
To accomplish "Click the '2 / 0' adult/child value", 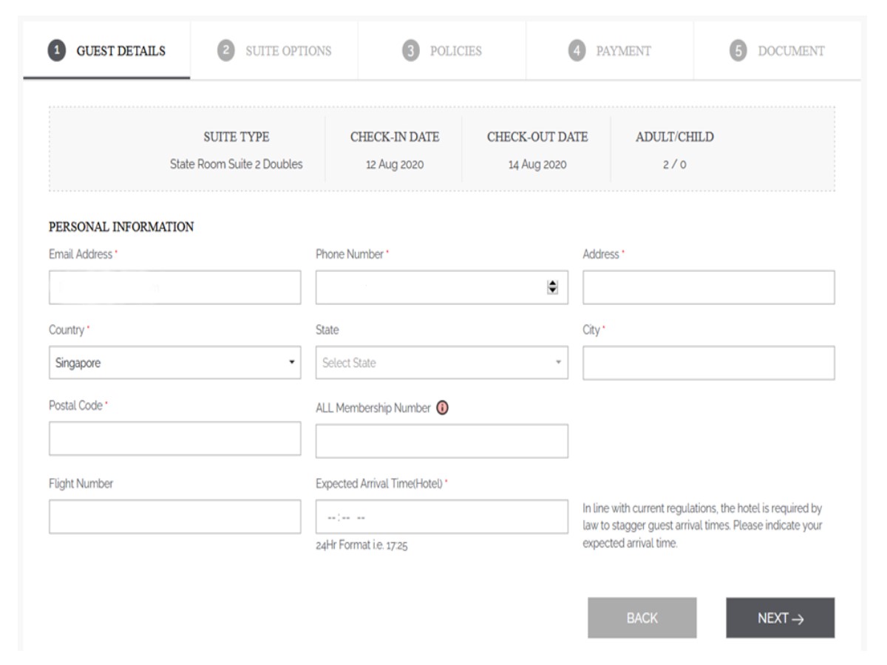I will point(674,165).
